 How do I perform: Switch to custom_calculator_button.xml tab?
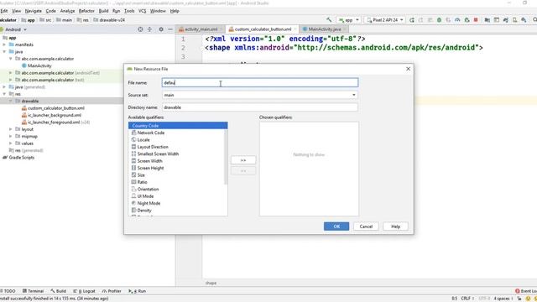tap(263, 29)
